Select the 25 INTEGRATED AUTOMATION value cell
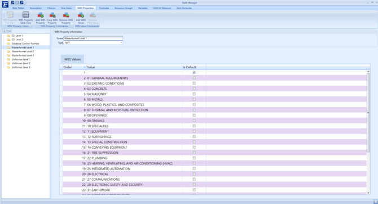 134,168
